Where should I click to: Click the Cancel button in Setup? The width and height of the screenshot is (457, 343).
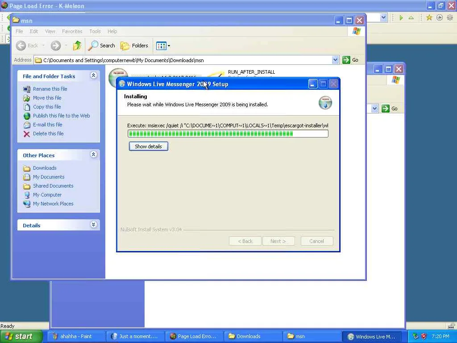click(x=317, y=241)
